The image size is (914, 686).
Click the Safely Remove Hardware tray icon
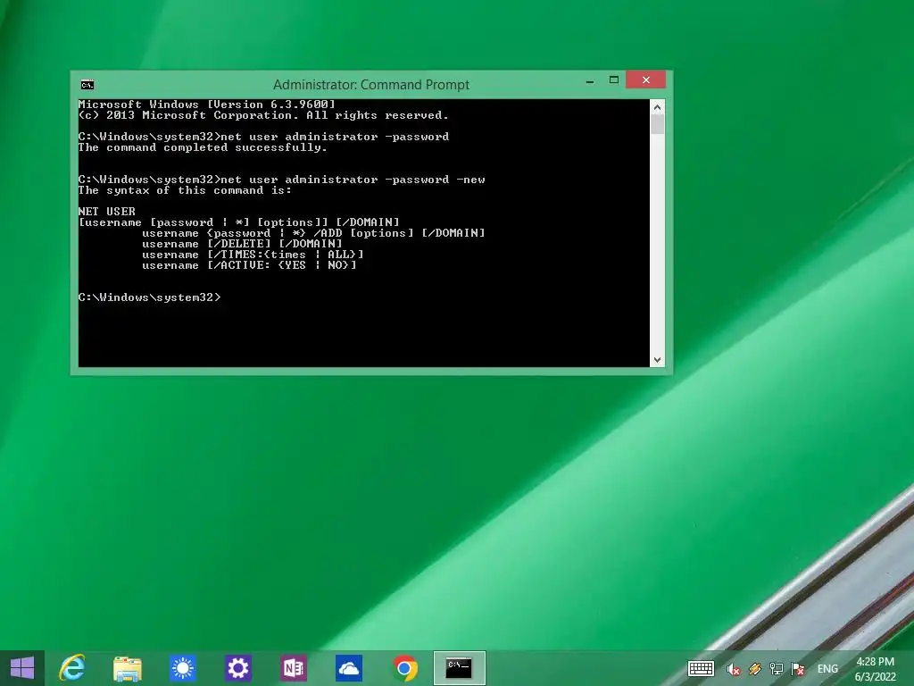tap(755, 669)
